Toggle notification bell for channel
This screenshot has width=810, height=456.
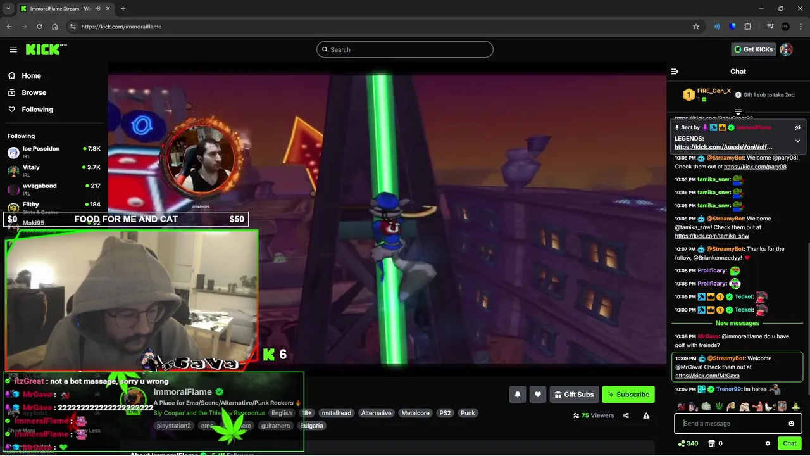(x=518, y=395)
